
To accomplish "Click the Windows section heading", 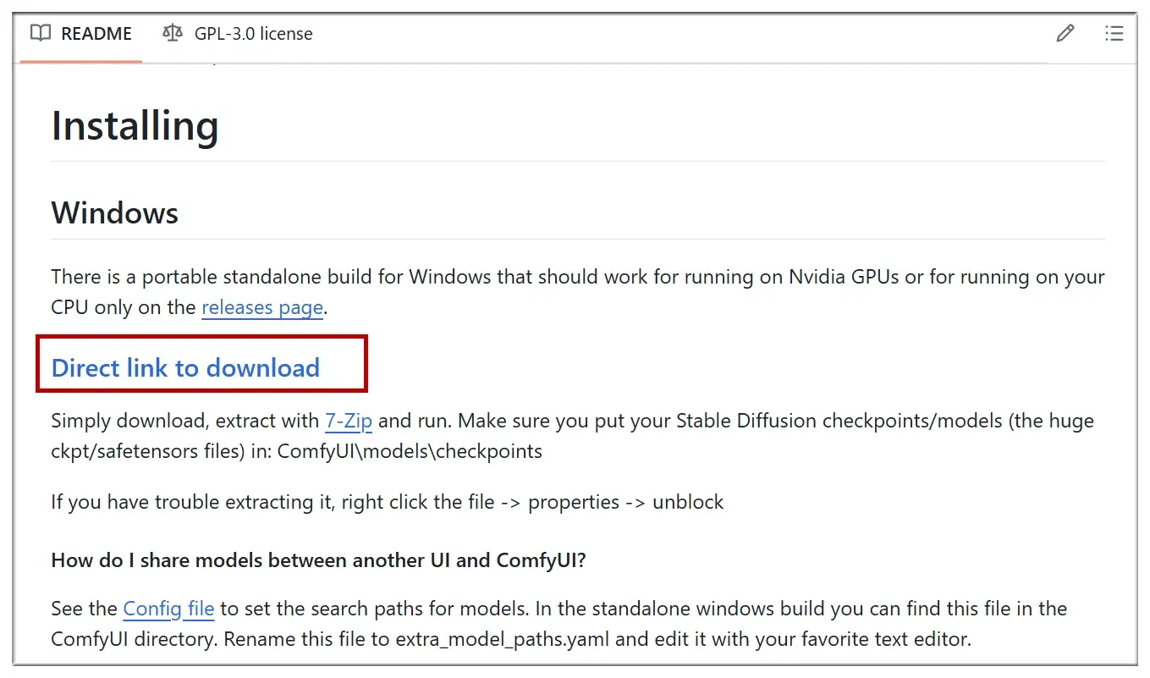I will (x=115, y=212).
